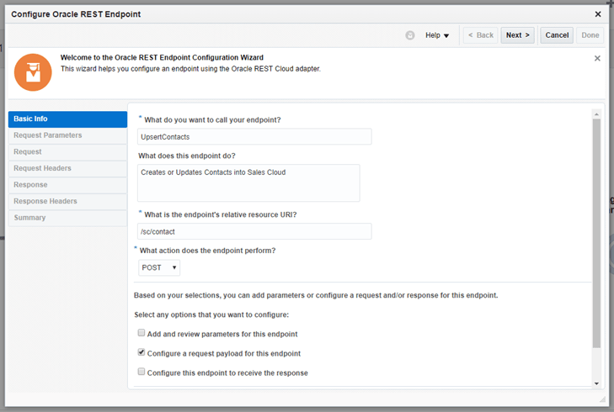Viewport: 614px width, 412px height.
Task: Close the Configure Oracle REST Endpoint dialog
Action: [x=598, y=14]
